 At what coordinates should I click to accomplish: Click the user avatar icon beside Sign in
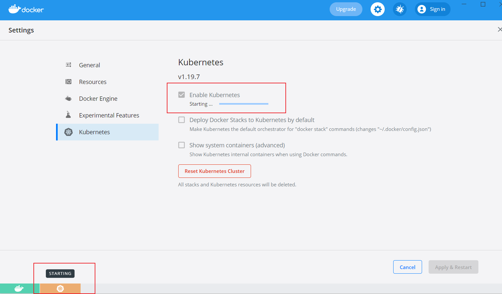(x=422, y=9)
